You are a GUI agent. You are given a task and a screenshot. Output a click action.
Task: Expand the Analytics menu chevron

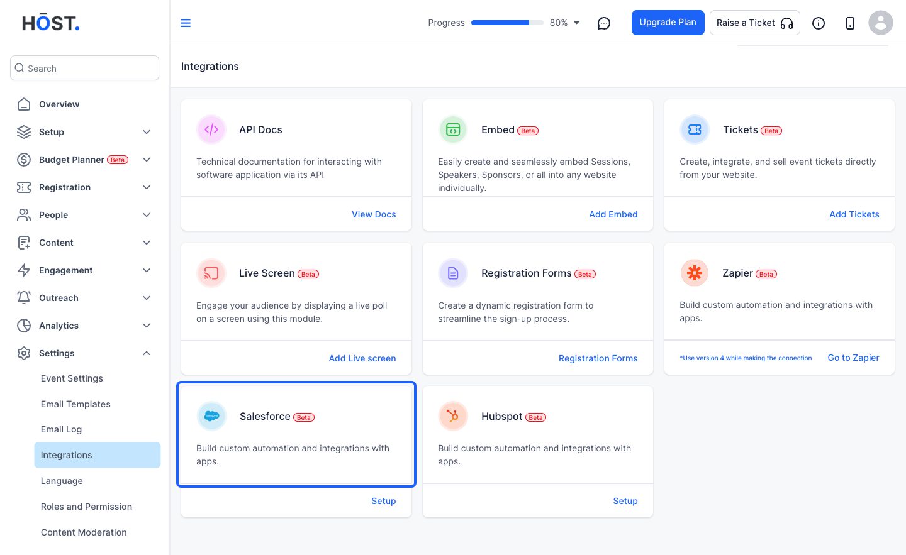(x=147, y=326)
